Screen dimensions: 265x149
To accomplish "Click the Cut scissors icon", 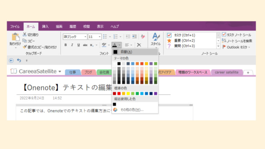I will [25, 34].
